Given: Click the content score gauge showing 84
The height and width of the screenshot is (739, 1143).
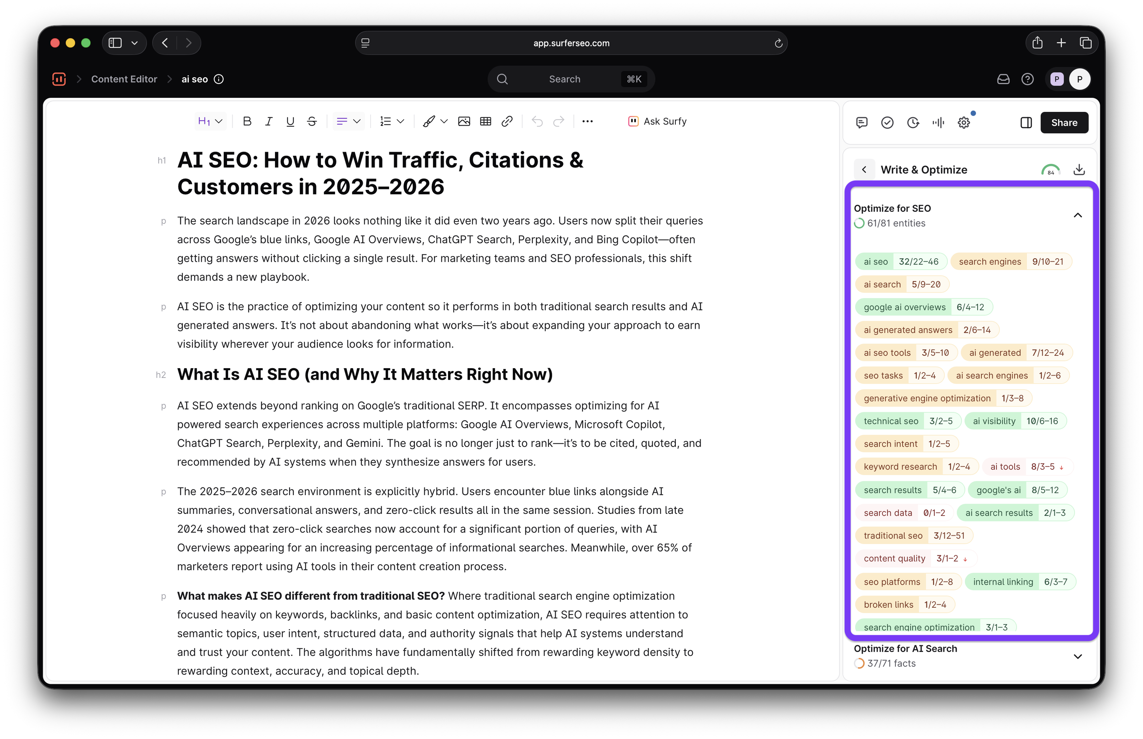Looking at the screenshot, I should [x=1050, y=170].
